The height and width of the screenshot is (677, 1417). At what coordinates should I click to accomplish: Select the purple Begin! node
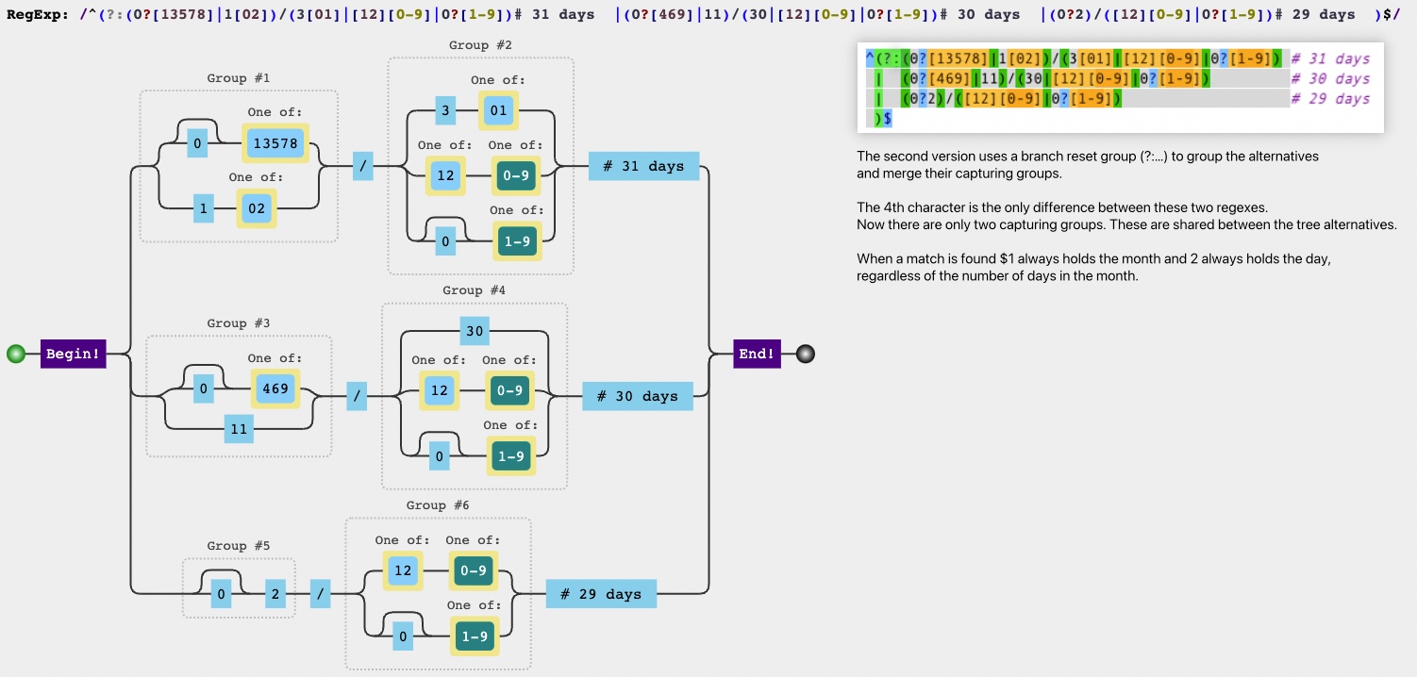[x=73, y=355]
